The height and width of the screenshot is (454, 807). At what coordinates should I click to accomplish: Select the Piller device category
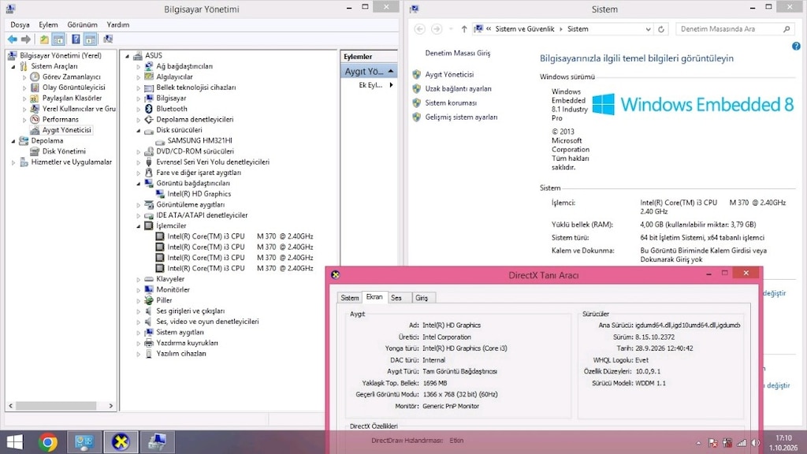pyautogui.click(x=164, y=300)
